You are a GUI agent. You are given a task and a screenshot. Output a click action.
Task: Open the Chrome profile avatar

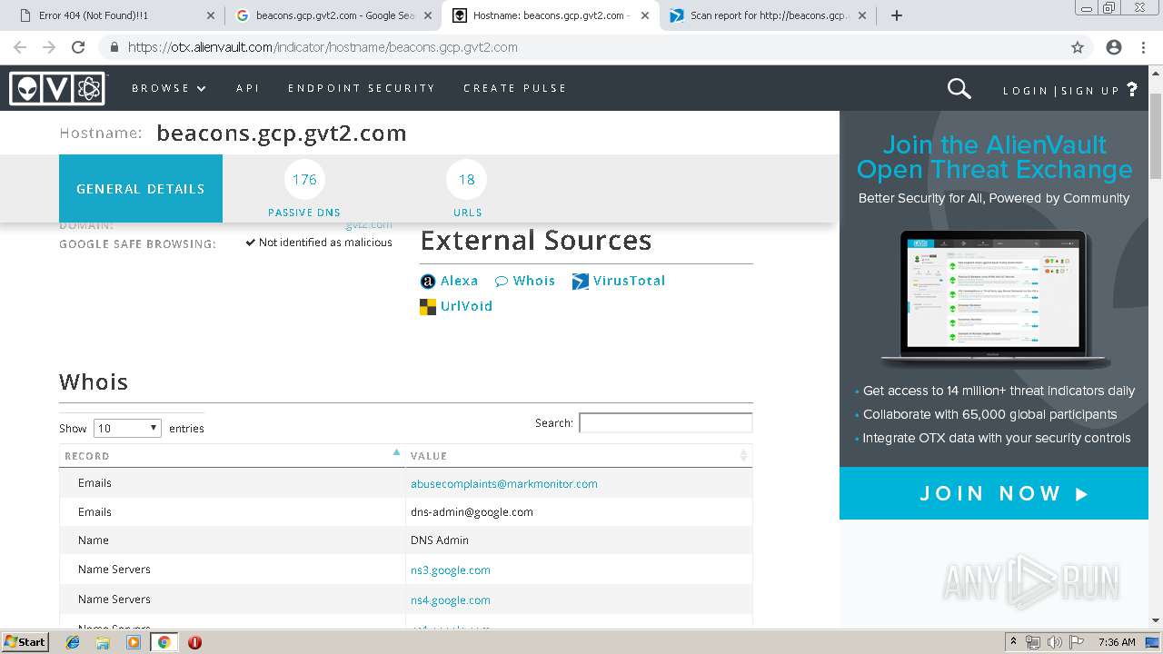1114,47
